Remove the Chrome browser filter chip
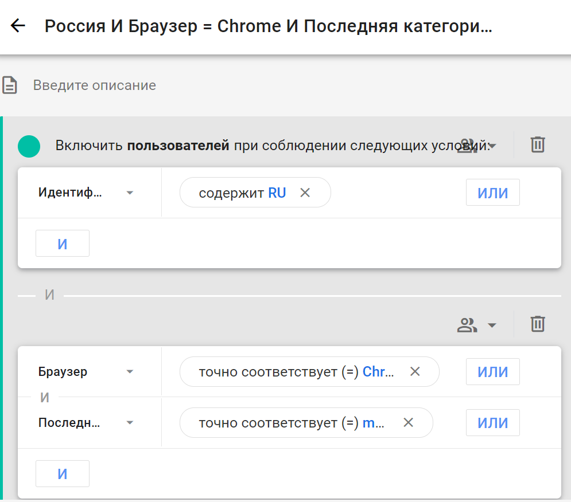Screen dimensions: 571x502 415,372
